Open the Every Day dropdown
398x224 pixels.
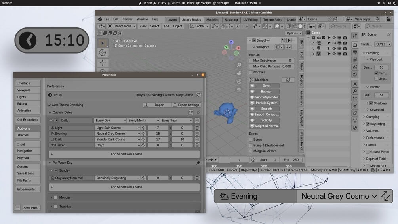coord(110,121)
